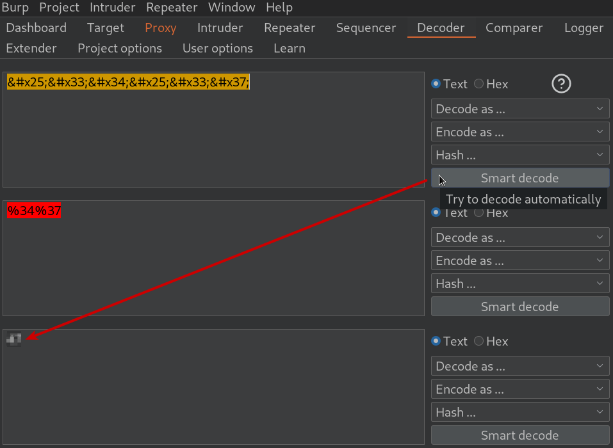Open 'Encode as ...' dropdown in first panel
The width and height of the screenshot is (613, 448).
(520, 132)
